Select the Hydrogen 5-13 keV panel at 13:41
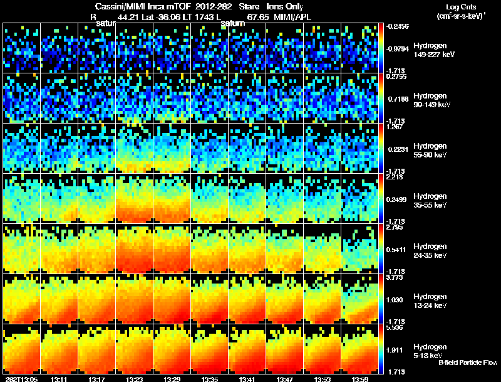This screenshot has width=501, height=382. [x=247, y=349]
